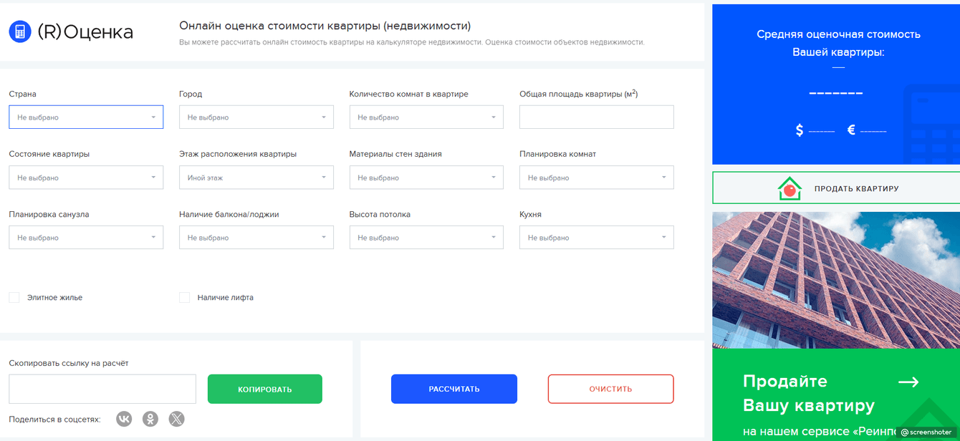
Task: Click the Скопировать ссылку на расчёт field
Action: 102,389
